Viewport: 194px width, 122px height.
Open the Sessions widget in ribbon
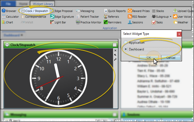pos(135,22)
